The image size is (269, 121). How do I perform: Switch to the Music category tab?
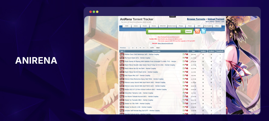tap(190, 26)
